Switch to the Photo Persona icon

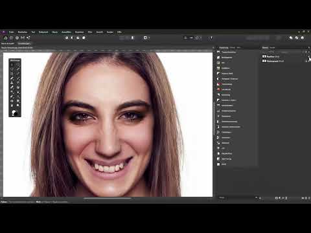click(x=6, y=38)
